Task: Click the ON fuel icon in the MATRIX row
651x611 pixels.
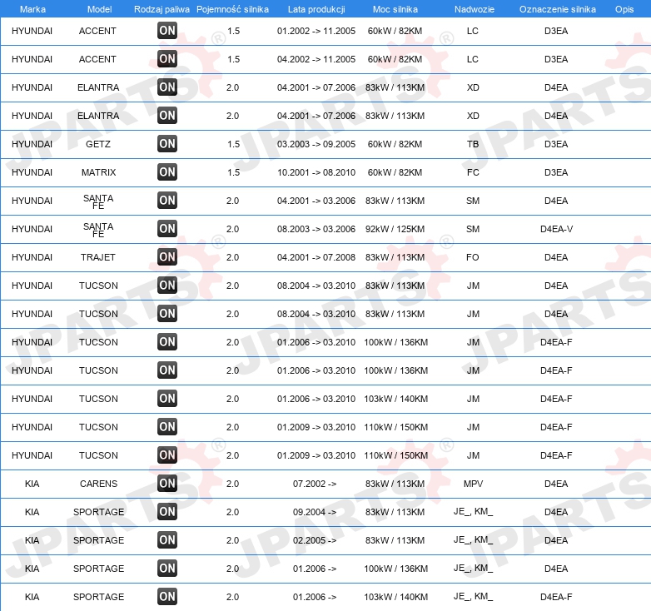Action: (167, 171)
